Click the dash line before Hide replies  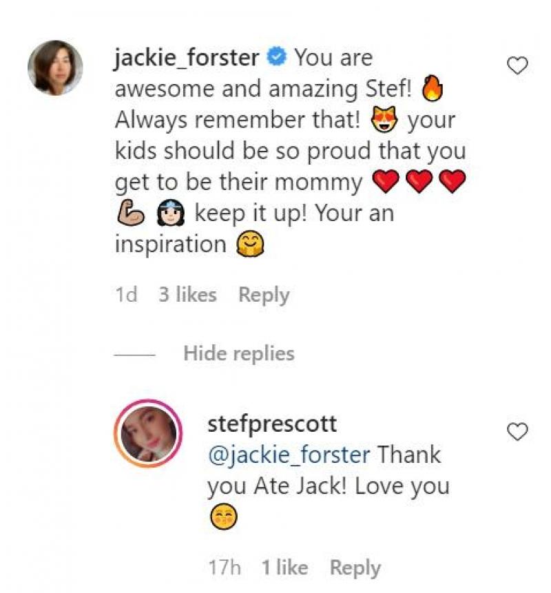pos(134,353)
